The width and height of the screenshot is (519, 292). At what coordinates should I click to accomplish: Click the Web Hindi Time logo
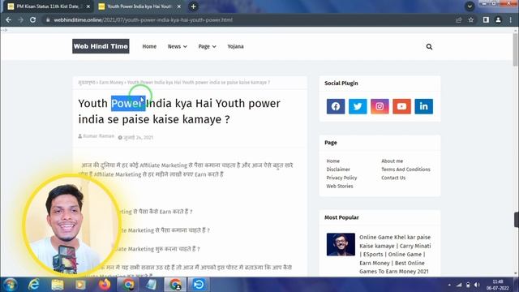point(101,46)
